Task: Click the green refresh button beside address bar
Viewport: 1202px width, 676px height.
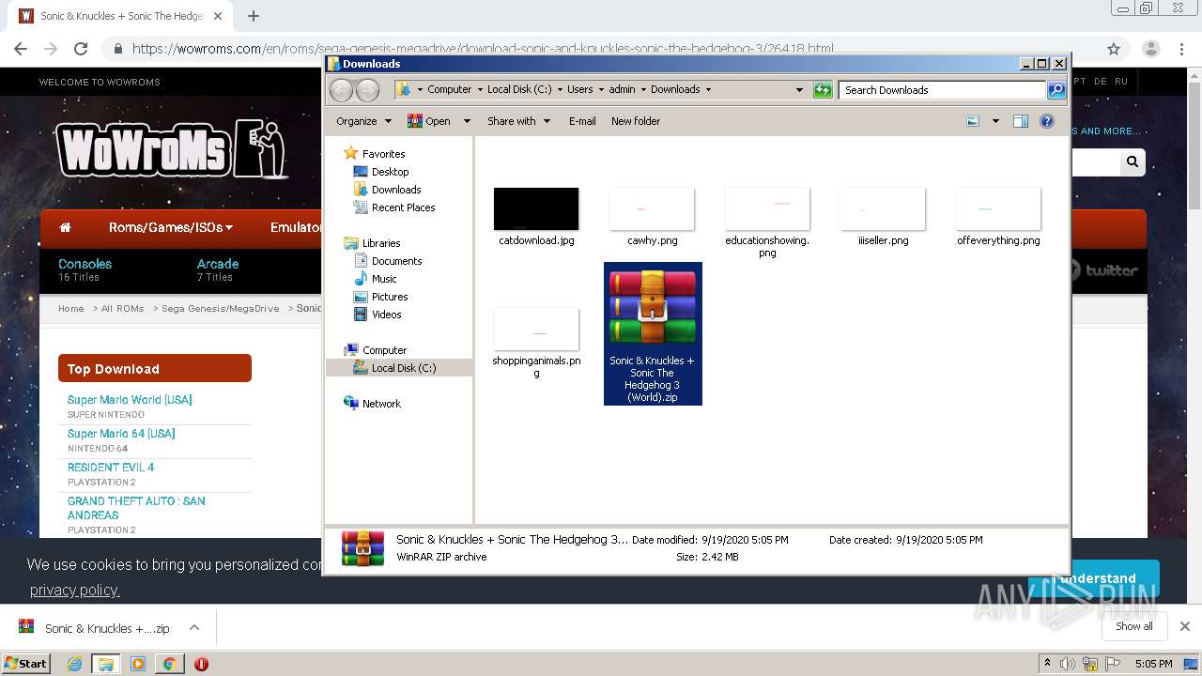Action: click(823, 90)
